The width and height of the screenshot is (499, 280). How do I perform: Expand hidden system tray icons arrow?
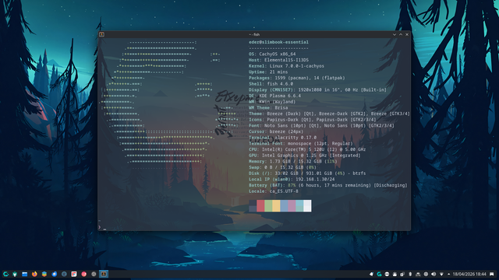(x=449, y=274)
